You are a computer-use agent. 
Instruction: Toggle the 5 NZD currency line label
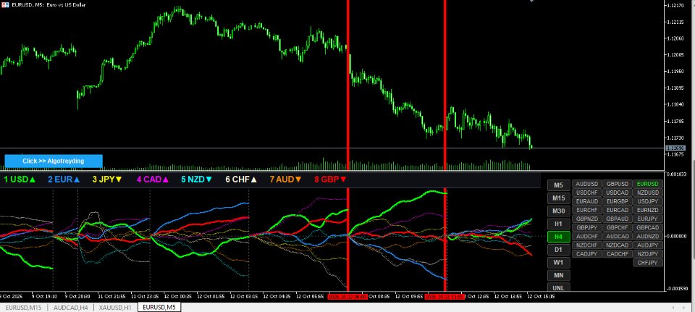click(x=197, y=180)
